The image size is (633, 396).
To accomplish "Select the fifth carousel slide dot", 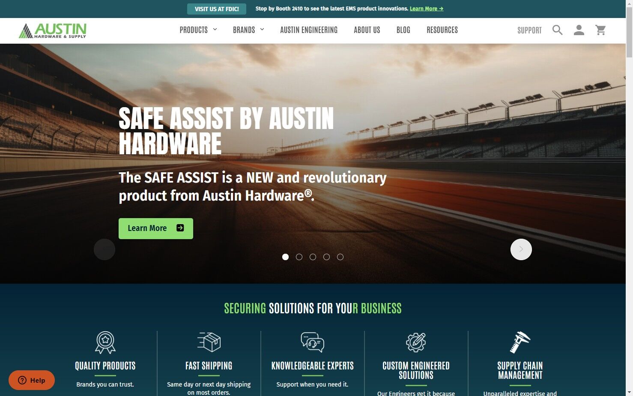I will click(340, 257).
